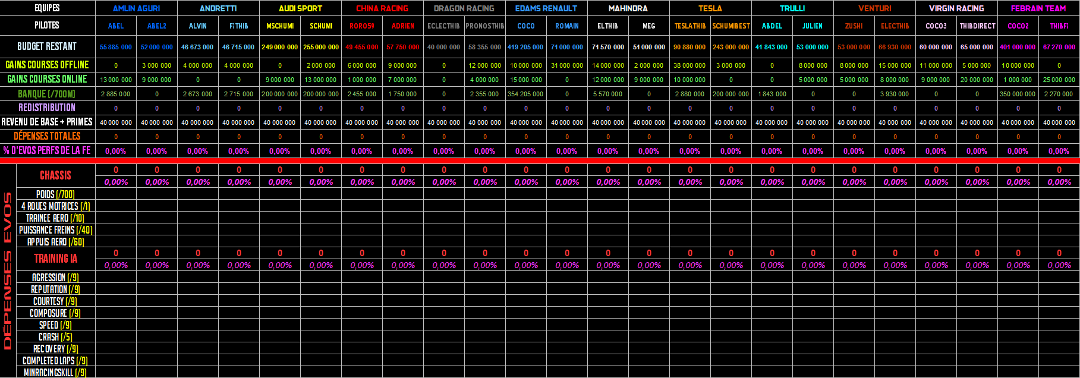Click pilot THIBDIRECT name cell
Viewport: 1080px width, 378px height.
[977, 26]
